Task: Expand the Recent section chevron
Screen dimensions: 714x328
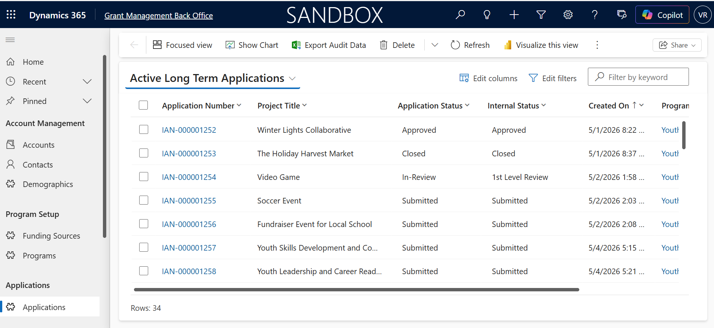Action: pos(87,81)
